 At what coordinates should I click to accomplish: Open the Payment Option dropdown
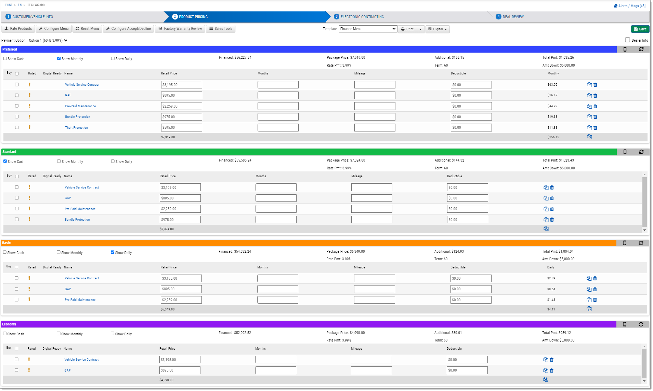point(48,40)
